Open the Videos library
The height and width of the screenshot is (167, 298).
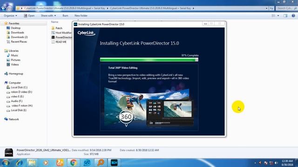tap(13, 64)
